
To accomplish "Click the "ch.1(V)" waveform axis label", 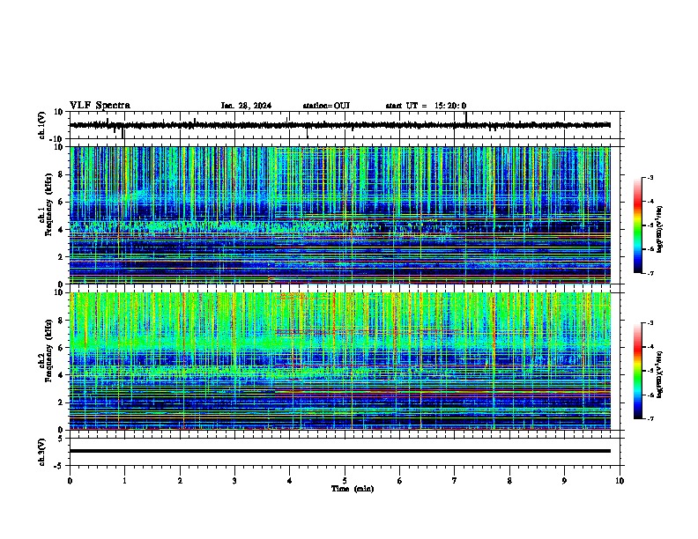I will (42, 125).
